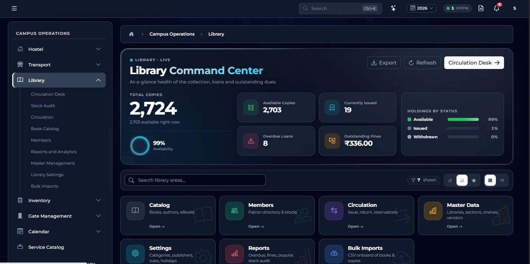Click the Reports card bar chart icon
Viewport: 530px width, 264px height.
pyautogui.click(x=235, y=254)
